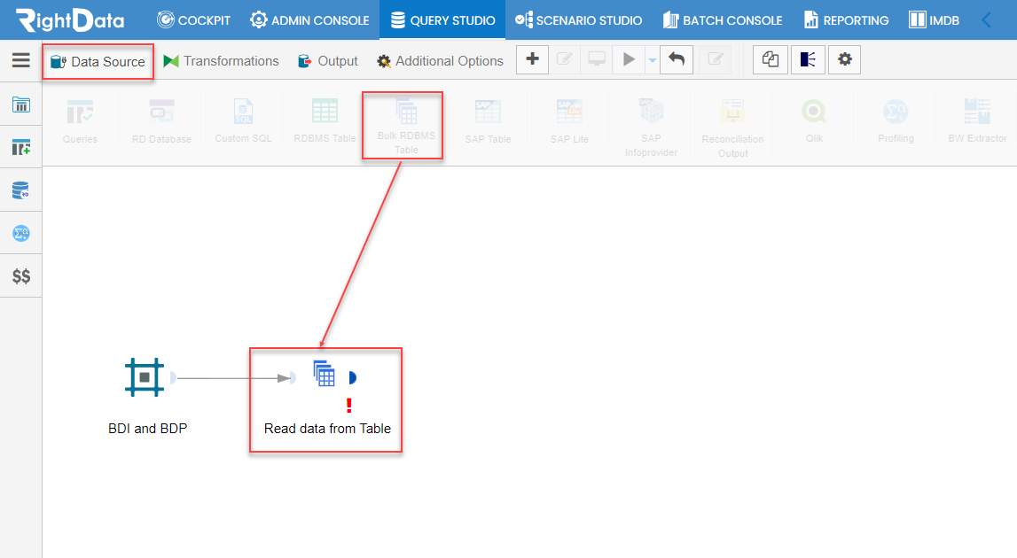The width and height of the screenshot is (1017, 558).
Task: Expand the run button dropdown arrow
Action: 653,60
